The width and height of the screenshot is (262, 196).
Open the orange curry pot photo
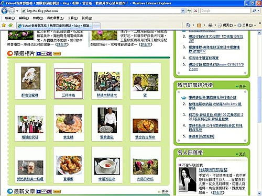(146, 125)
